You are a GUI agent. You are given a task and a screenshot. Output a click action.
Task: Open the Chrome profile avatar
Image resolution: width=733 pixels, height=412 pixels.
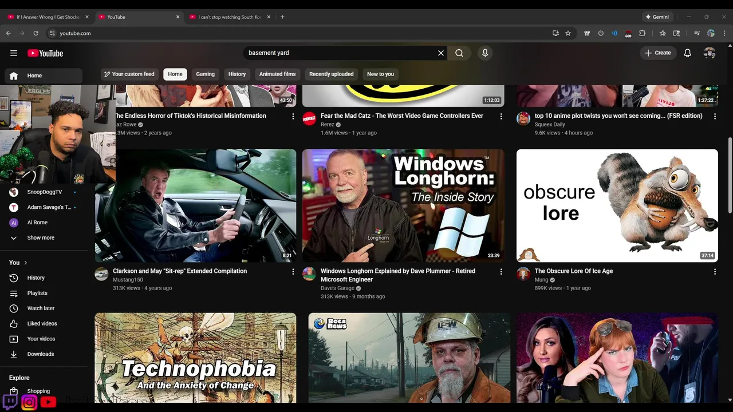[711, 33]
